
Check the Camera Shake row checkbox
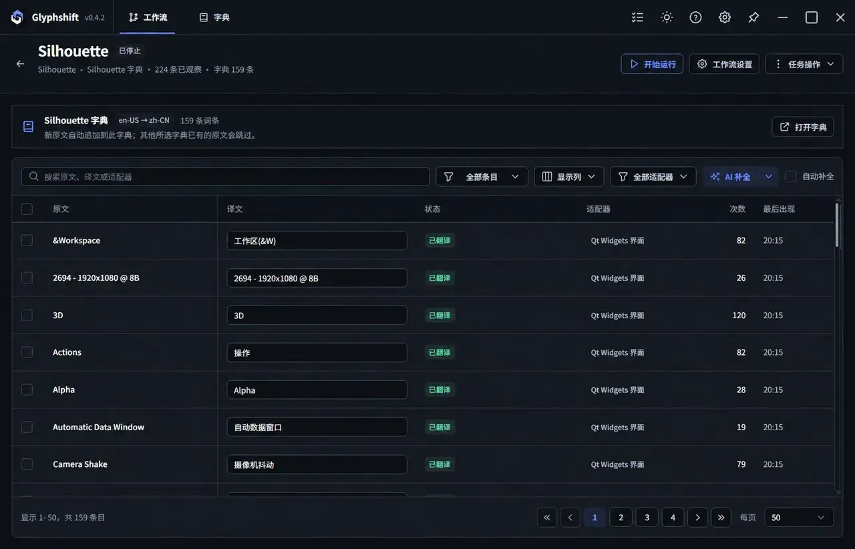coord(27,464)
